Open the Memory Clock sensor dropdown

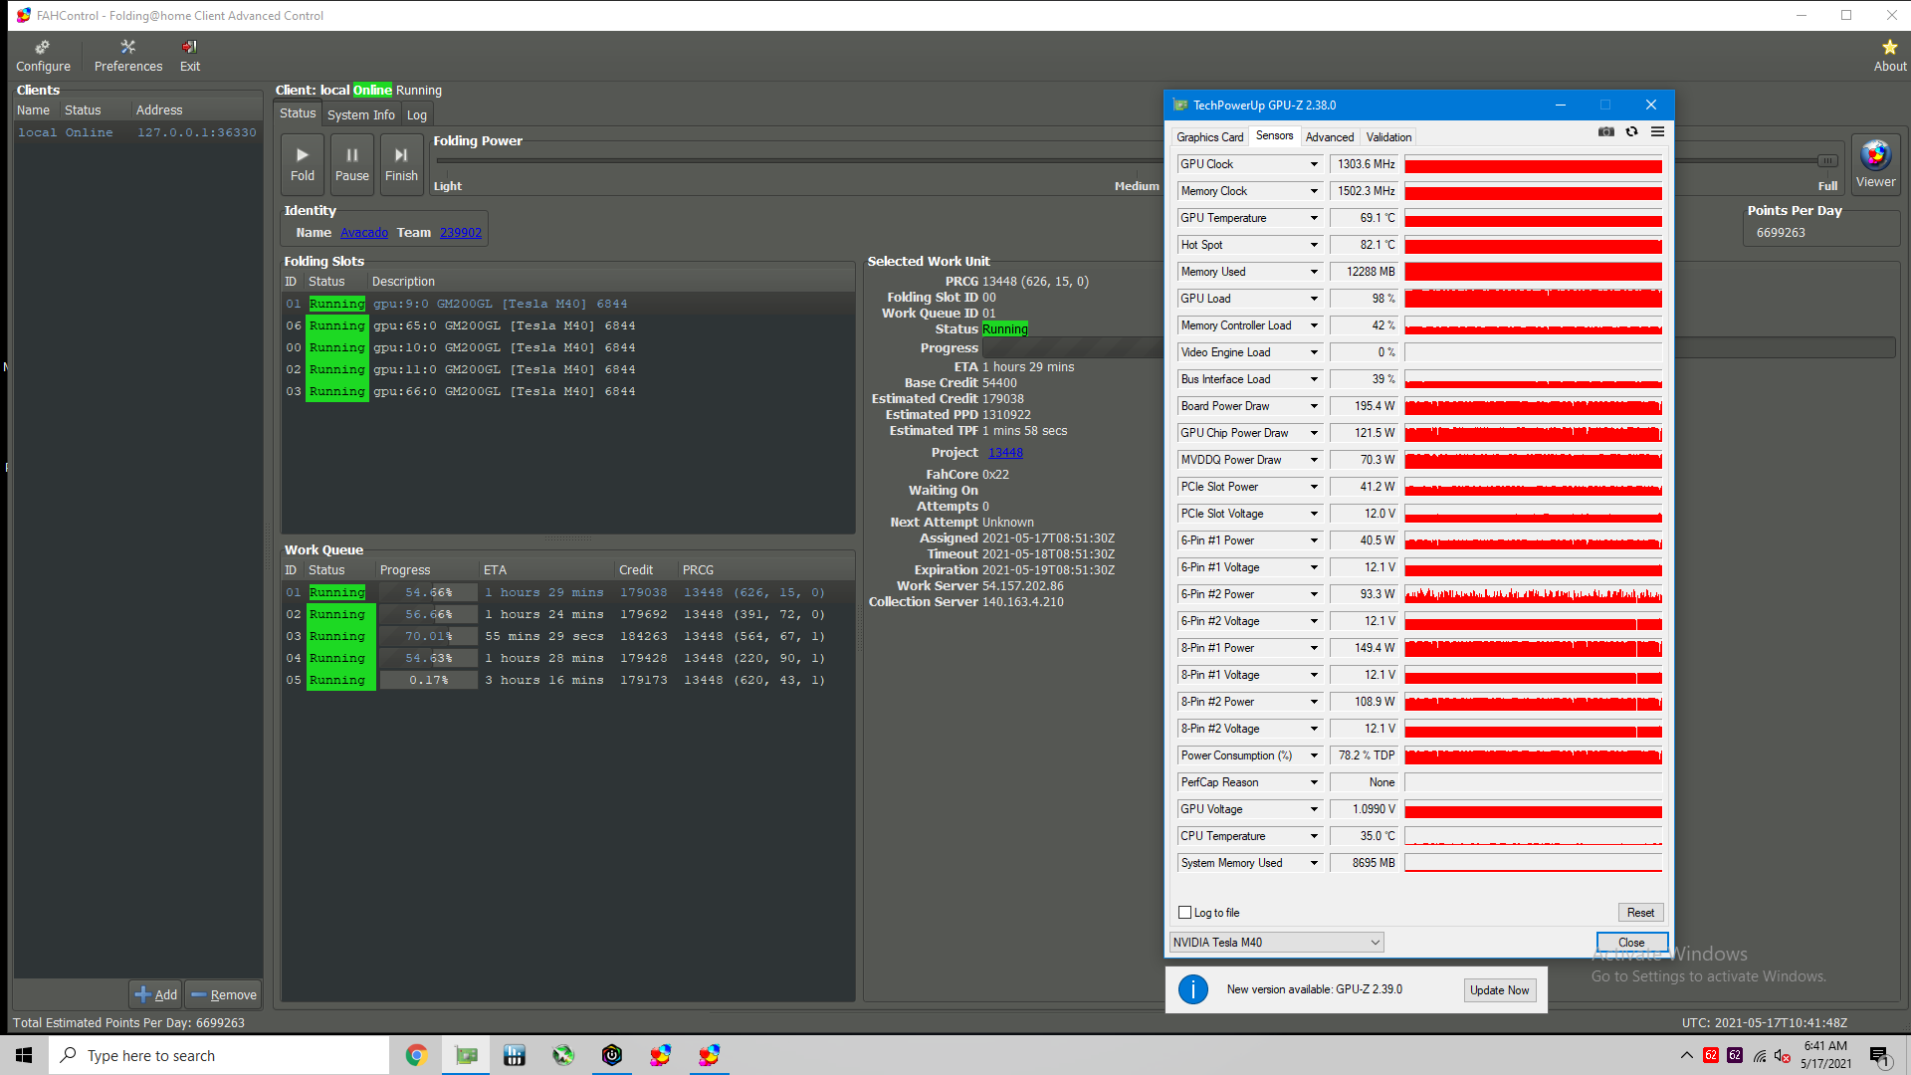coord(1314,191)
